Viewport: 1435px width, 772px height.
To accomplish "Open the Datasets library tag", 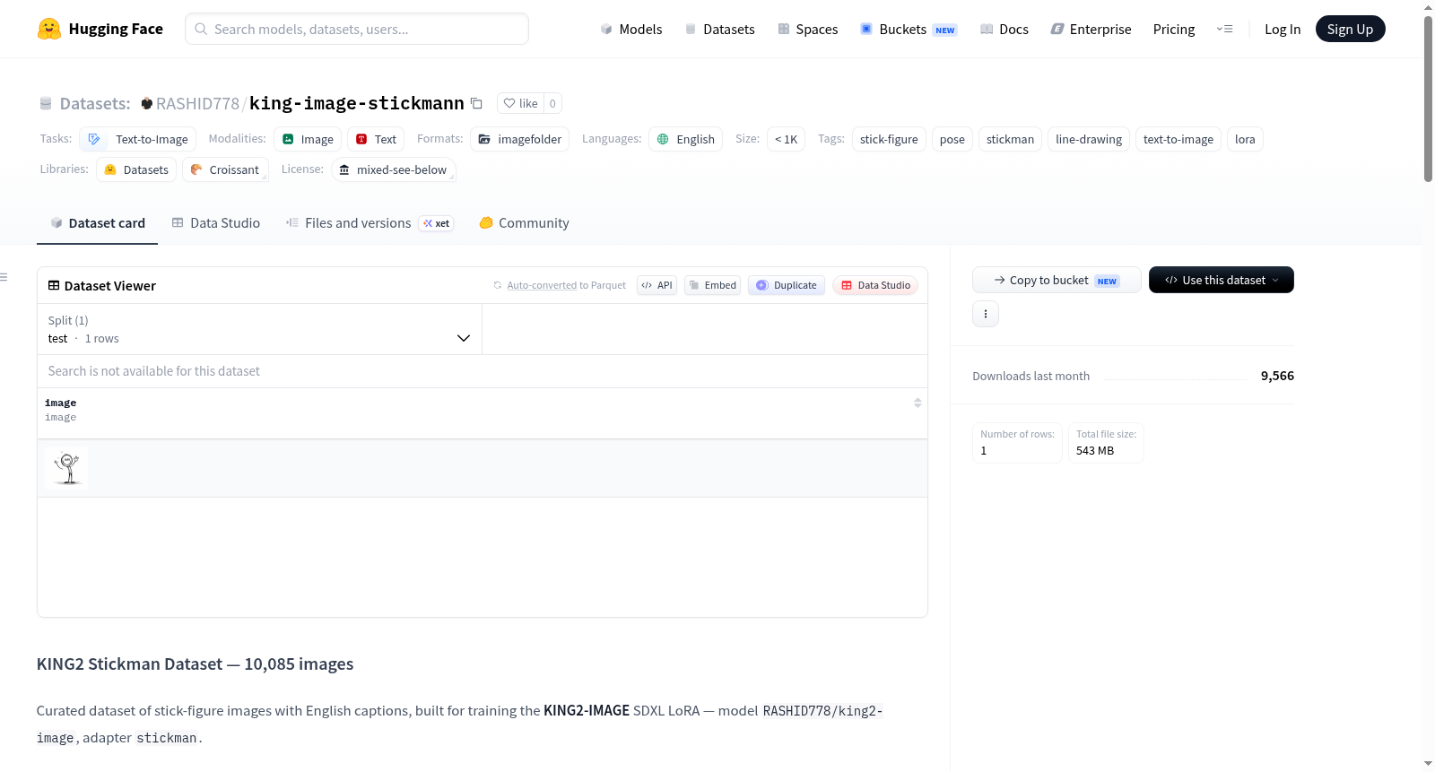I will 136,169.
